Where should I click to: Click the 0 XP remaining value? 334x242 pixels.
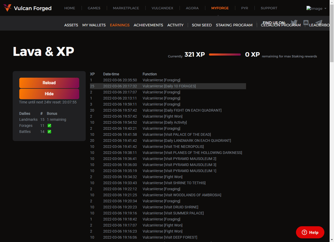pyautogui.click(x=252, y=55)
